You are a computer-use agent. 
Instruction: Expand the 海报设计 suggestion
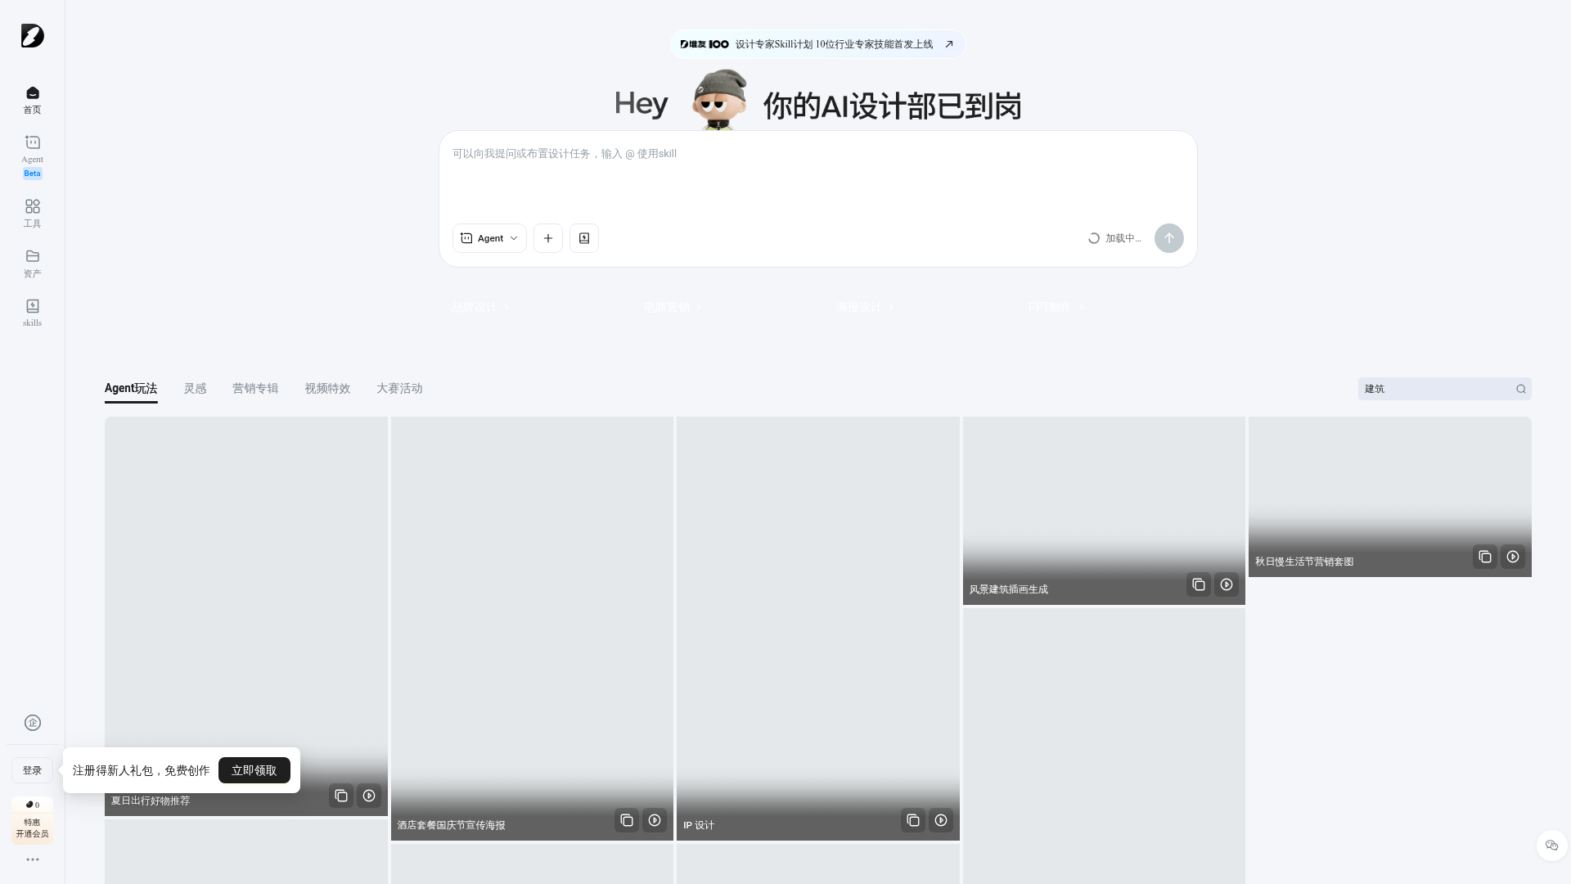pos(865,307)
